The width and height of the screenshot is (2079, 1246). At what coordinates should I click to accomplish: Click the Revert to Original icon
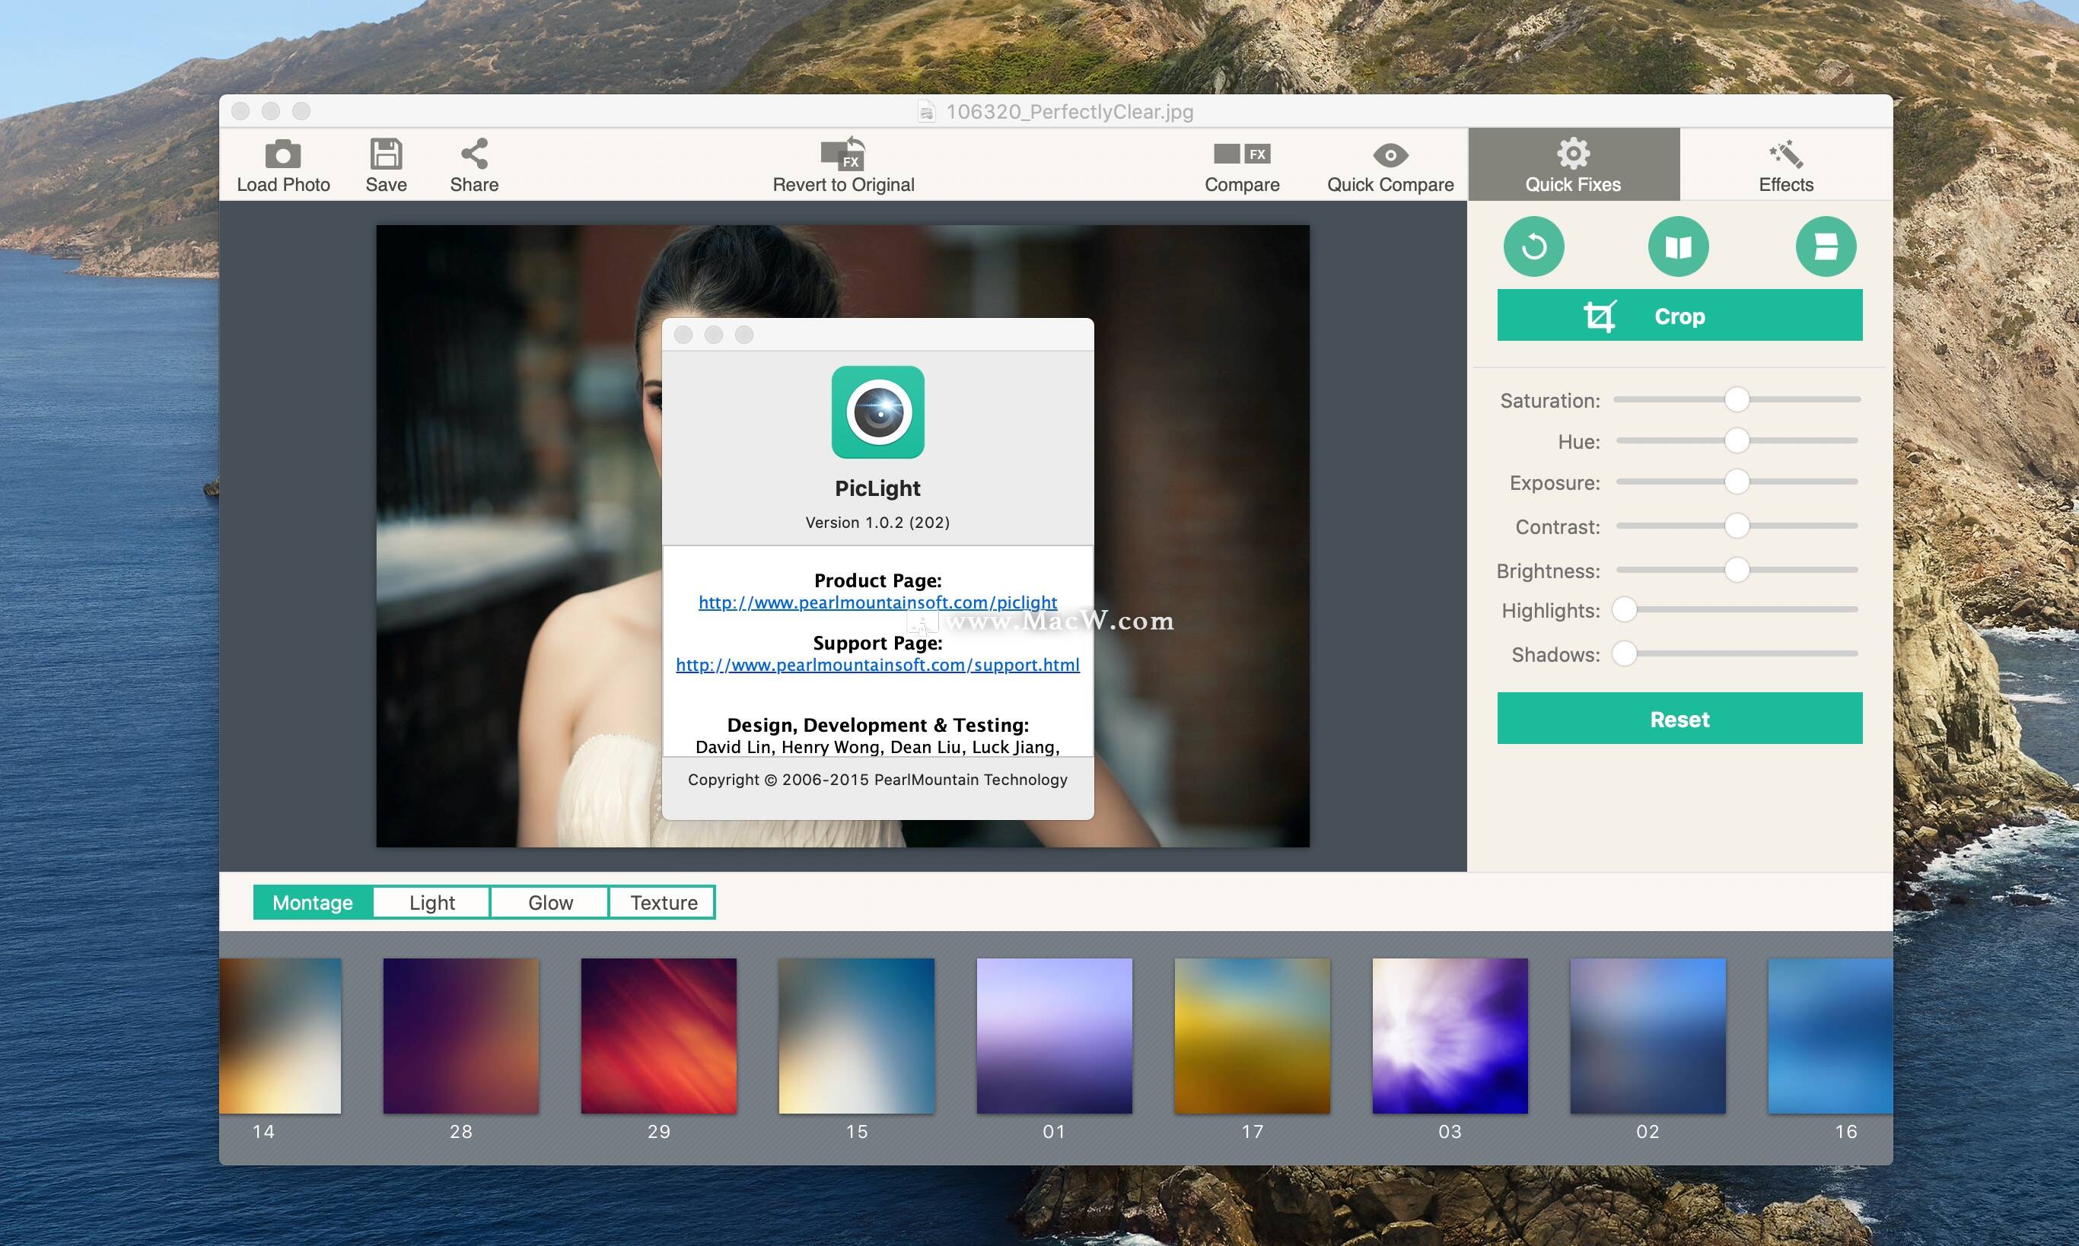pyautogui.click(x=843, y=154)
